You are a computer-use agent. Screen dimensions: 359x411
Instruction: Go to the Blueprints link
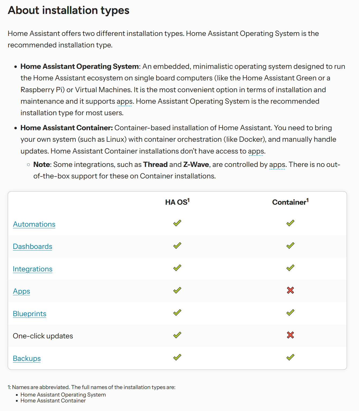click(29, 314)
